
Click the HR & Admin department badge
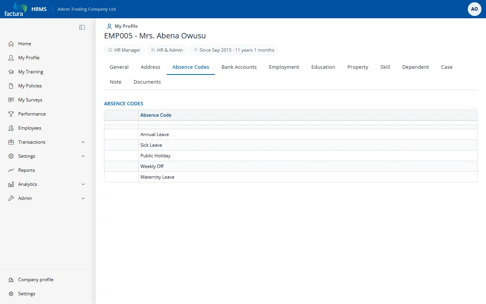click(167, 50)
